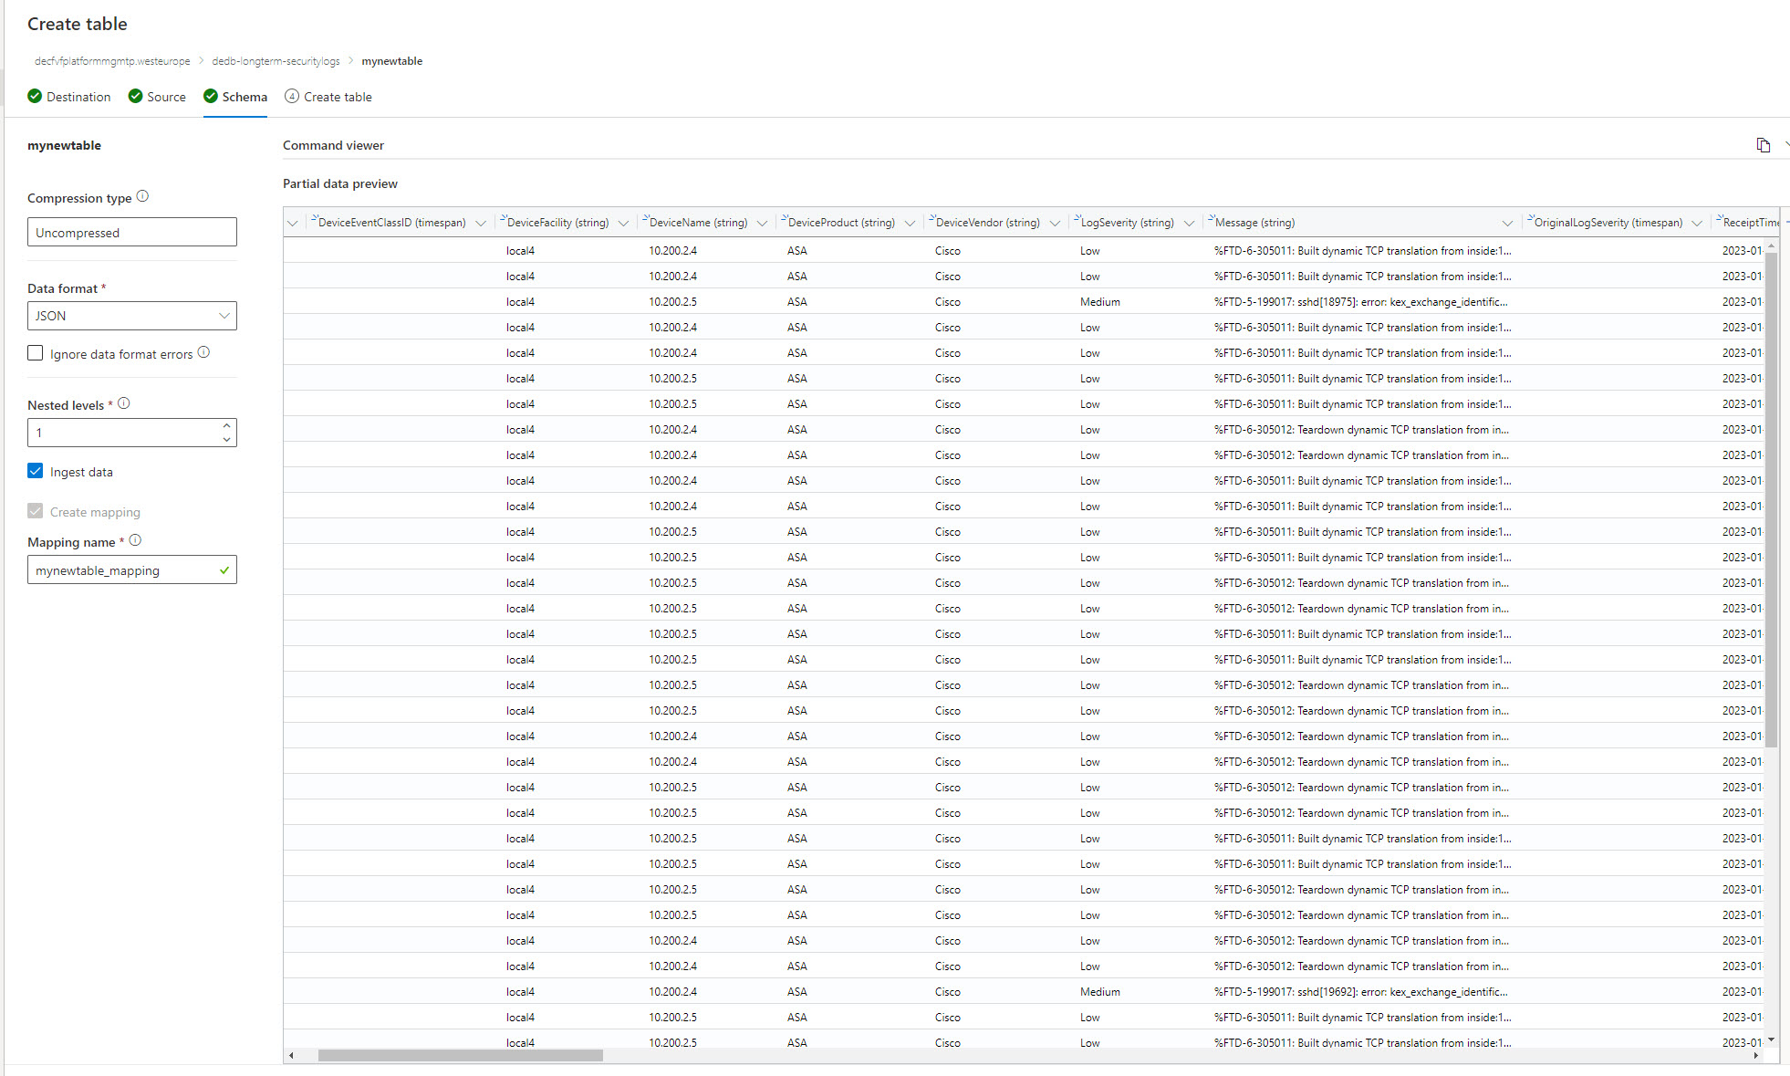
Task: Open the DeviceVendor column dropdown
Action: coord(1056,222)
